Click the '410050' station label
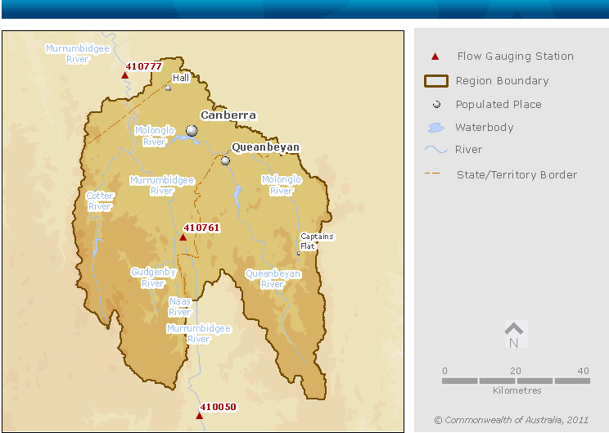This screenshot has width=609, height=433. coord(218,407)
